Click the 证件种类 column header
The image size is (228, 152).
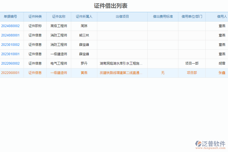click(35, 16)
